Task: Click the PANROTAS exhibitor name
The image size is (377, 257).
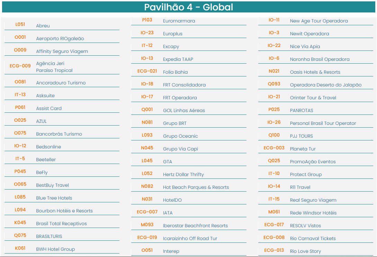Action: pyautogui.click(x=302, y=110)
